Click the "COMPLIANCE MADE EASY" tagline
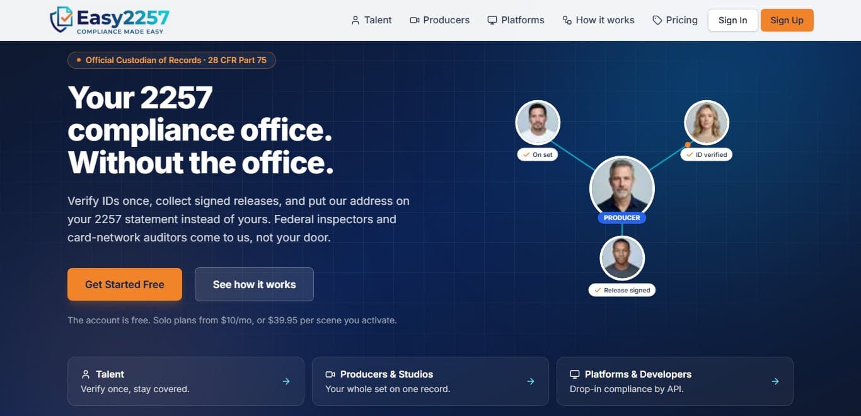The image size is (861, 416). pos(120,32)
